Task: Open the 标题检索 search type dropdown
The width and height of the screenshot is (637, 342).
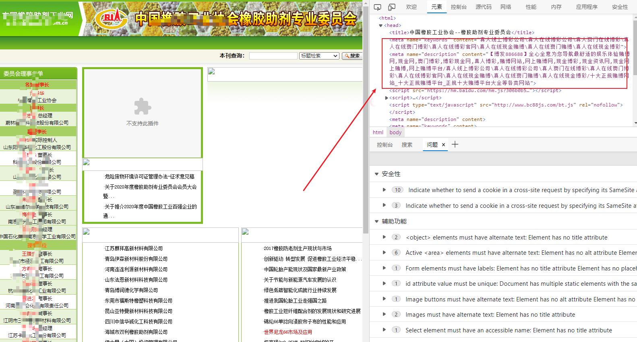Action: click(319, 56)
